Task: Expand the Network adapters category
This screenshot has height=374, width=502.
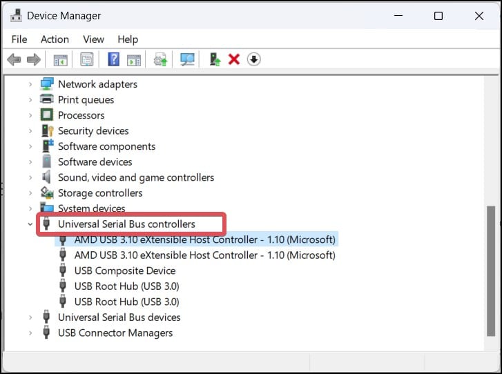Action: pyautogui.click(x=30, y=84)
